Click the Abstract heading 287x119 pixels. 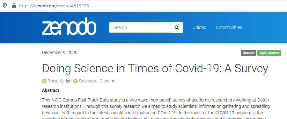point(50,90)
